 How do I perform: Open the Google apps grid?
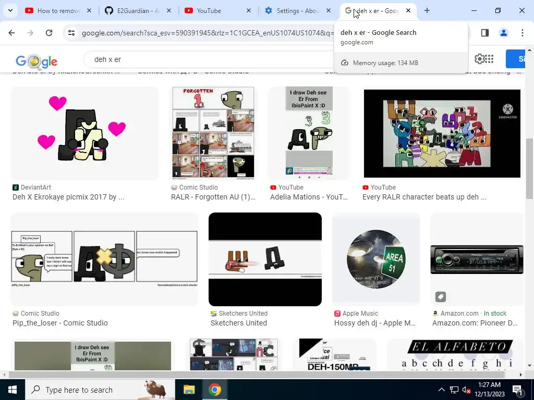click(x=489, y=59)
